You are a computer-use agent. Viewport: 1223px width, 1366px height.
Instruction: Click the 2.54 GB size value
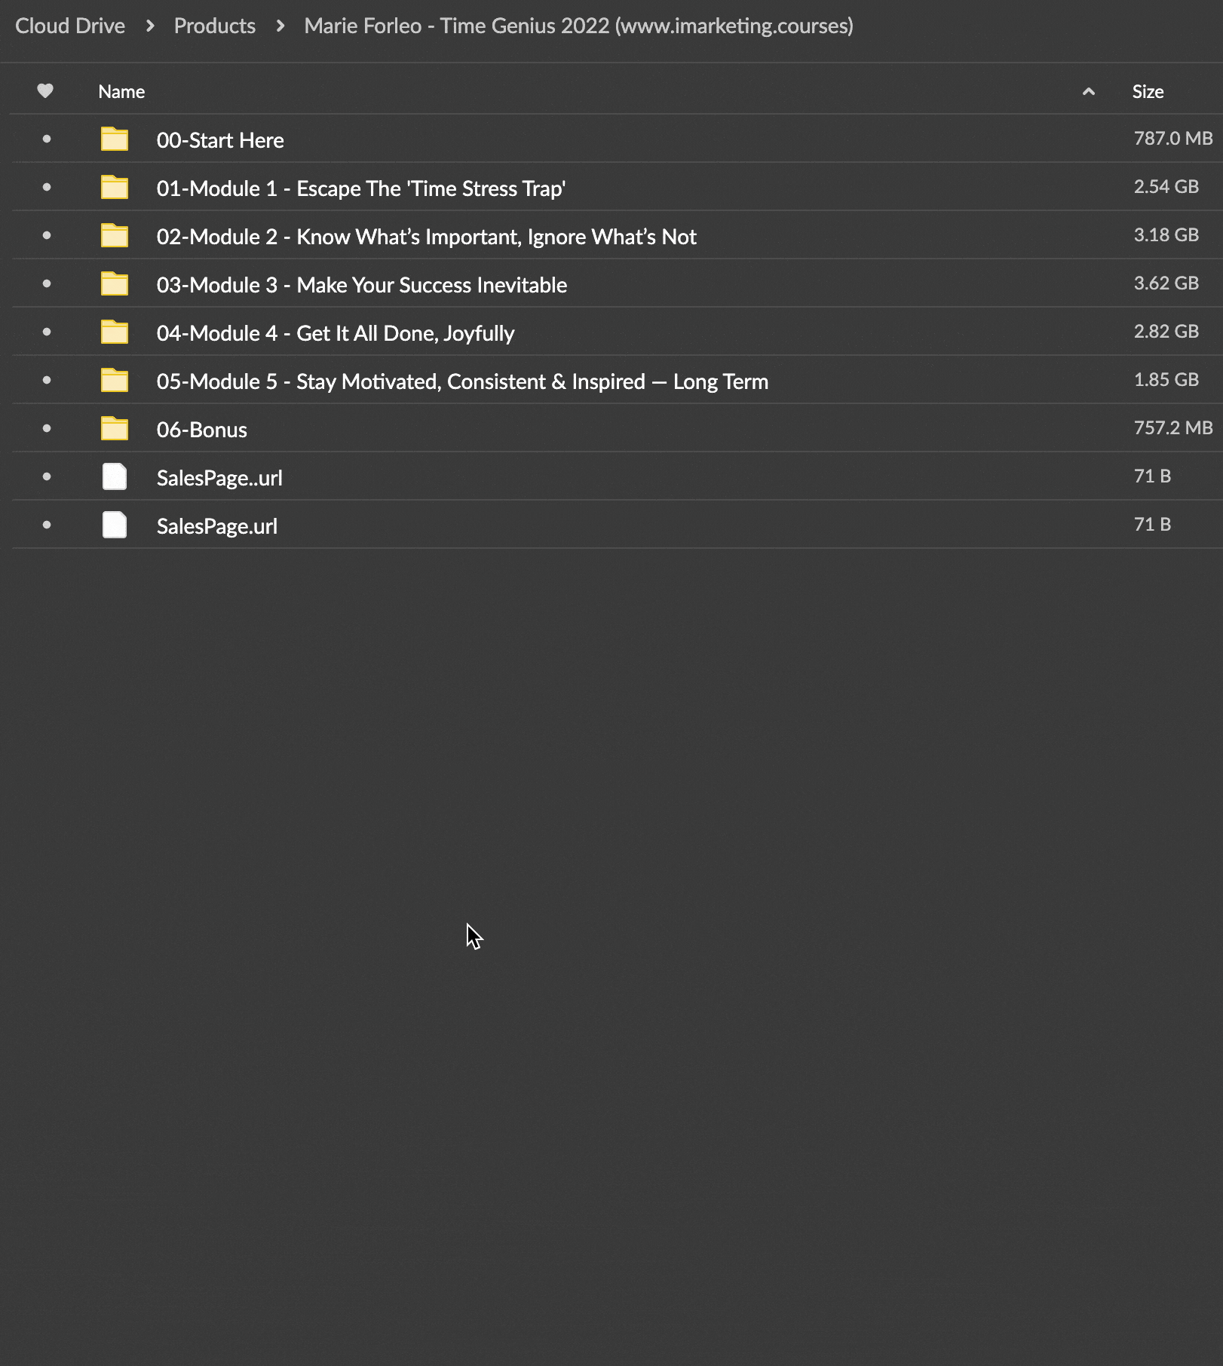point(1166,187)
